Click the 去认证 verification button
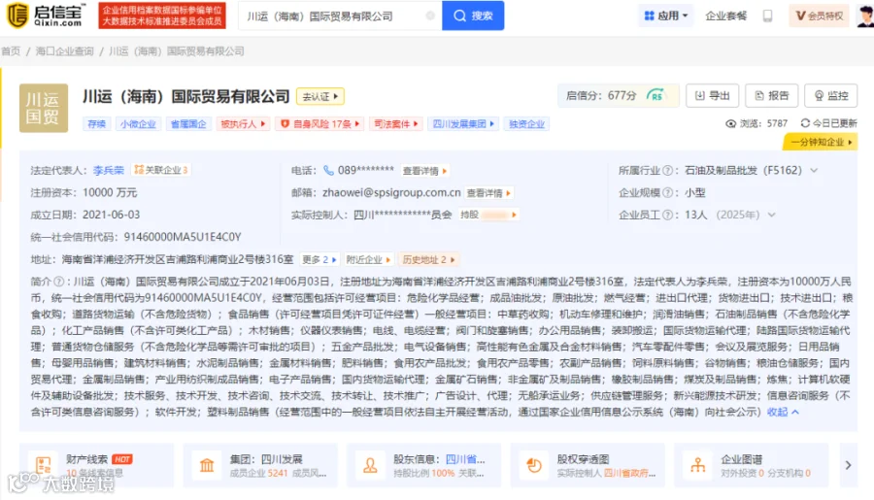This screenshot has width=874, height=500. click(x=319, y=96)
